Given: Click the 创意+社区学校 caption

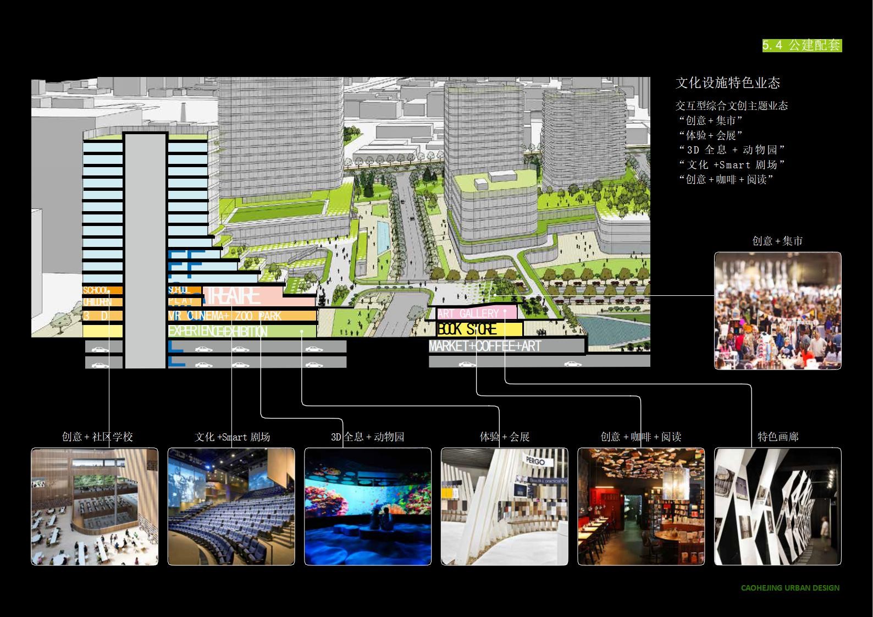Looking at the screenshot, I should [97, 437].
